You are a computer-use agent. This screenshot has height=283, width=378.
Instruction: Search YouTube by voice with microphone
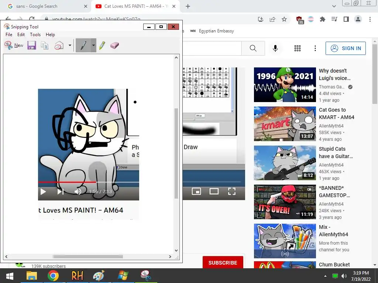275,48
